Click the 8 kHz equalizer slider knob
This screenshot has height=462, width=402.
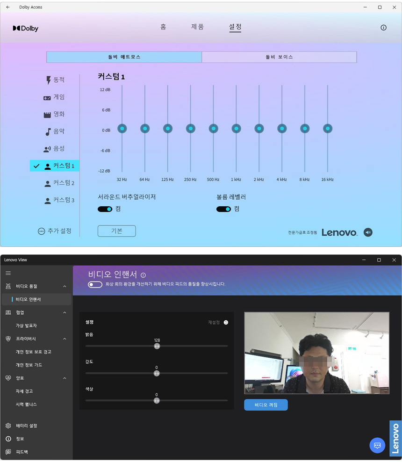[305, 129]
